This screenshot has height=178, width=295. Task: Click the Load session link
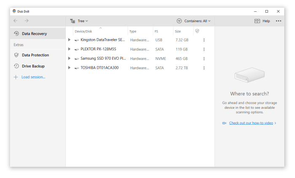point(33,77)
